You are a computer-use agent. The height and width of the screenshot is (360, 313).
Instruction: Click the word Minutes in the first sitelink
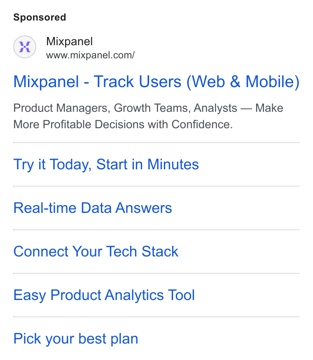173,164
